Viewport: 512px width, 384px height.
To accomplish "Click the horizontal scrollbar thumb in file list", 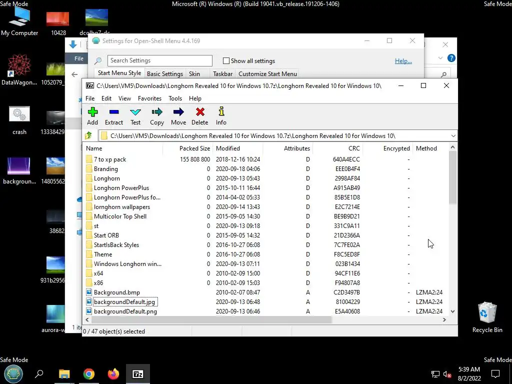I will [x=211, y=319].
